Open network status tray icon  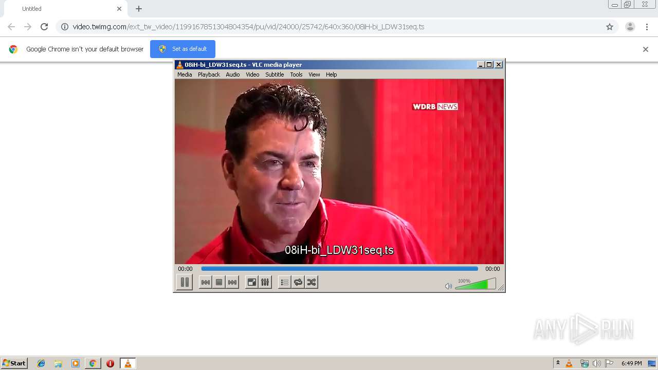tap(584, 363)
